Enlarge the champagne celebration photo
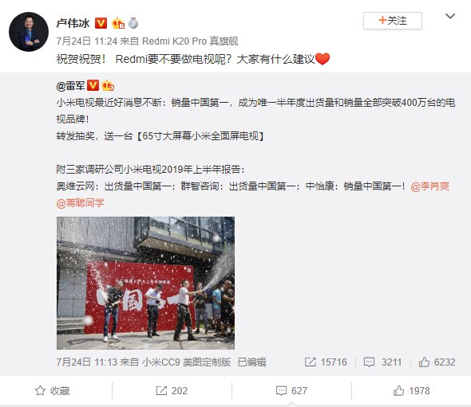The height and width of the screenshot is (407, 471). [x=145, y=283]
